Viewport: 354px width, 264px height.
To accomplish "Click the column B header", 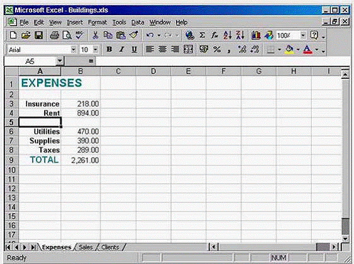I will coord(80,71).
